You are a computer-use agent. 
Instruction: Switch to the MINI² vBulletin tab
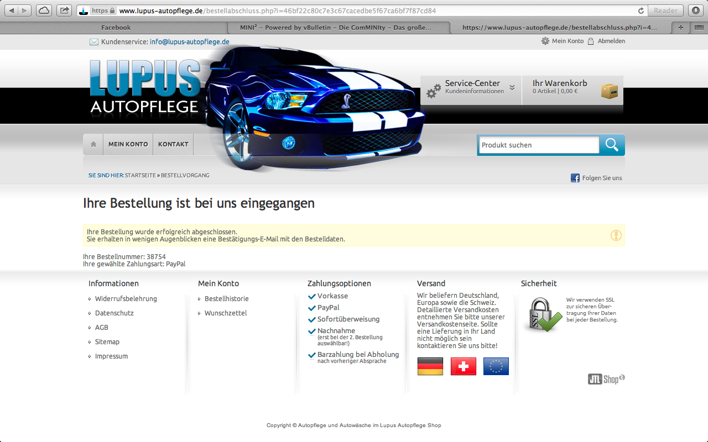pyautogui.click(x=337, y=28)
